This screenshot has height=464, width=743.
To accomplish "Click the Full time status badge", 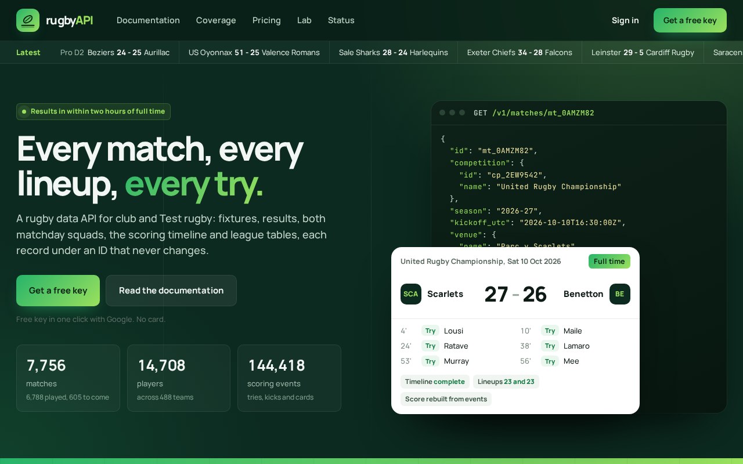I will pos(609,262).
